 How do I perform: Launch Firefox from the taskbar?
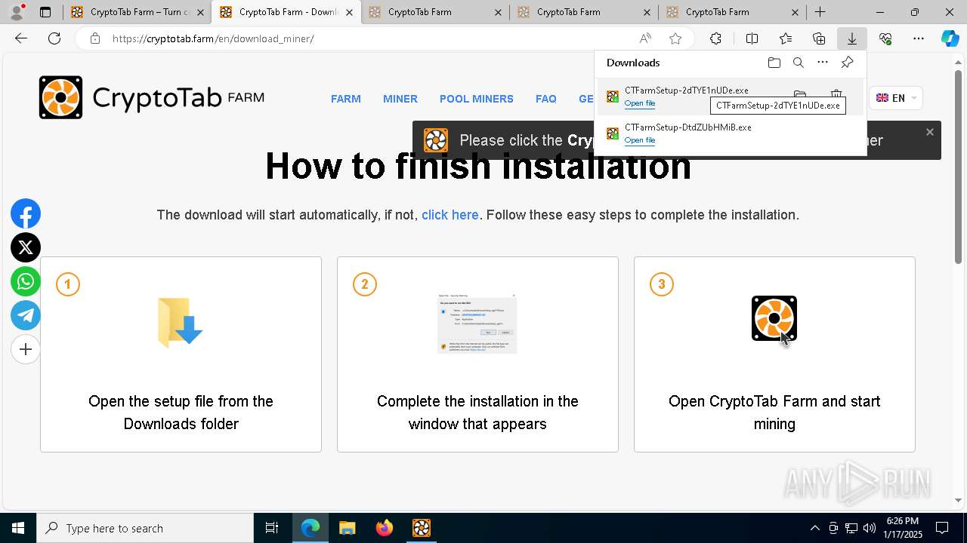[x=385, y=528]
